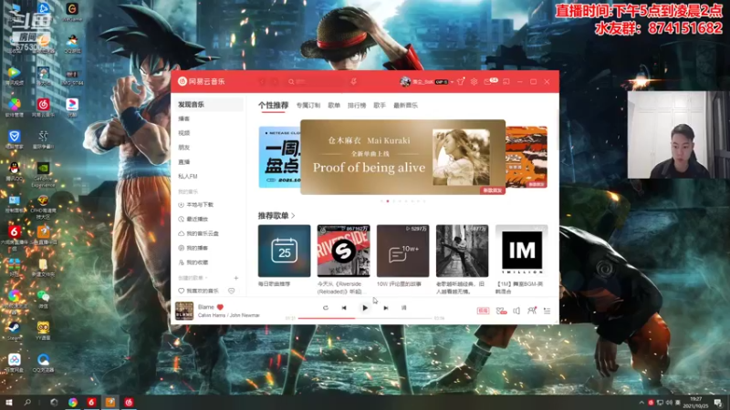
Task: Open the sound quality selector in player bar
Action: tap(483, 311)
